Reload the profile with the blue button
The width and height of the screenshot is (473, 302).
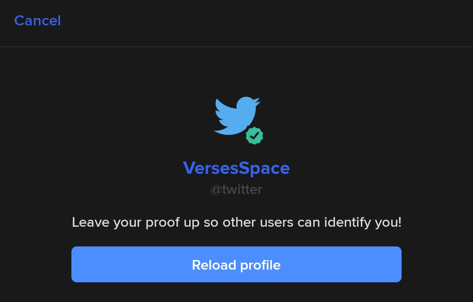(236, 264)
